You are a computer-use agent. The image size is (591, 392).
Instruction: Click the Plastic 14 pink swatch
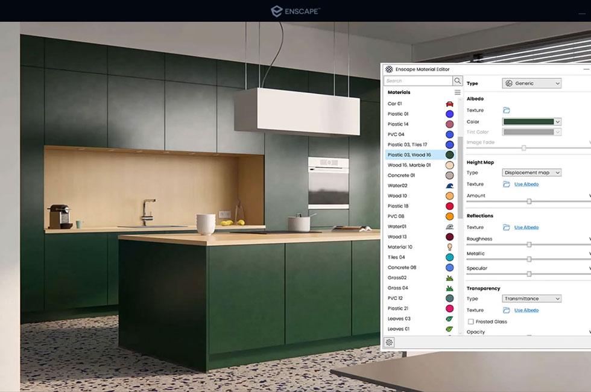[x=450, y=124]
